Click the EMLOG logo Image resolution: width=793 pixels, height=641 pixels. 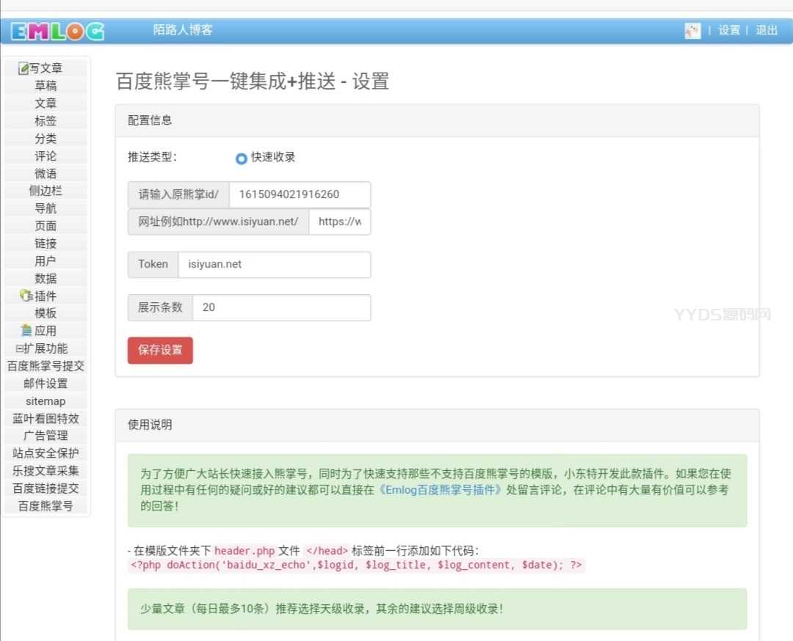(57, 31)
